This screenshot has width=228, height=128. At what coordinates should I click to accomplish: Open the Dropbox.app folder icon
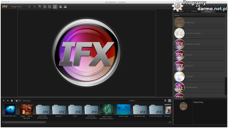[x=140, y=110]
